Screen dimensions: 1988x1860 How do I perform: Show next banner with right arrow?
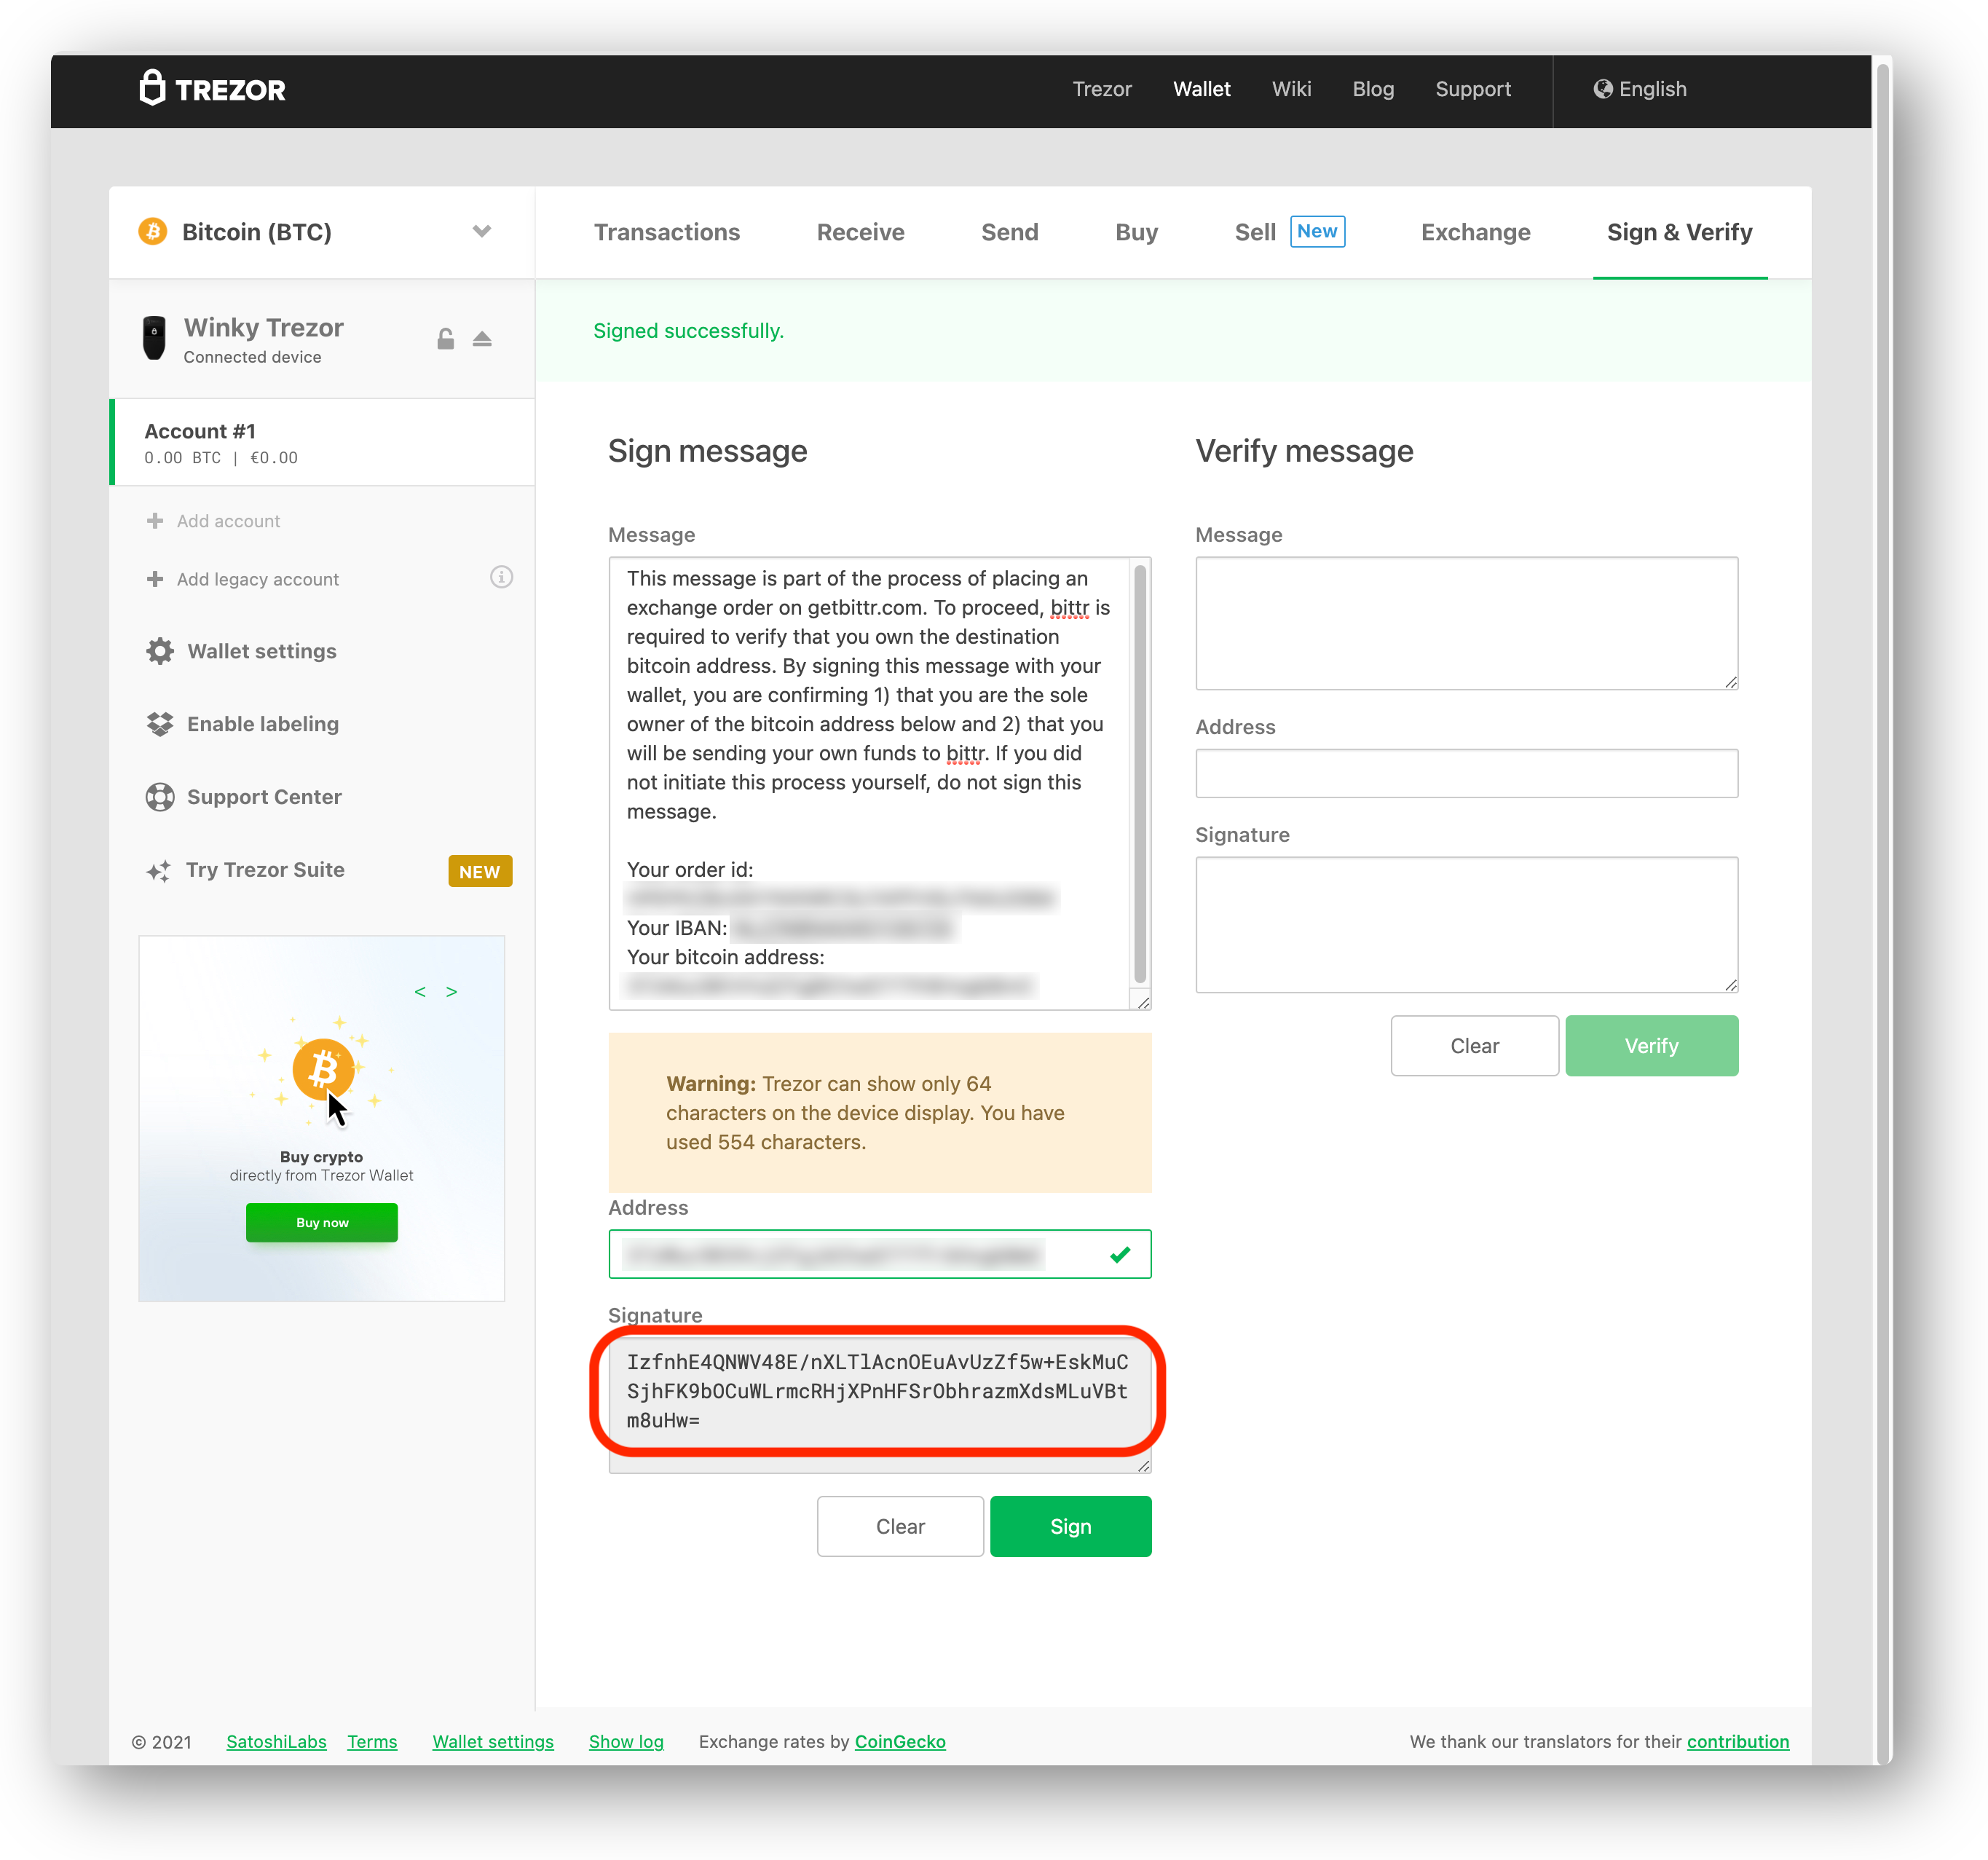(x=452, y=991)
